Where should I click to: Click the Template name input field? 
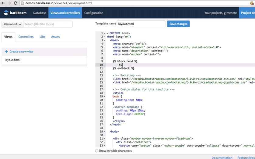click(x=141, y=24)
